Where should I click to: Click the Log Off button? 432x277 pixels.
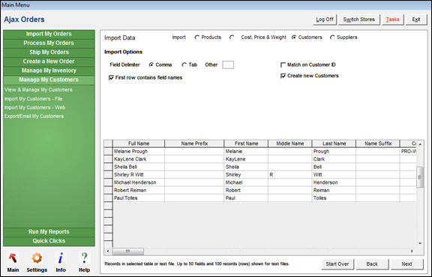[325, 20]
